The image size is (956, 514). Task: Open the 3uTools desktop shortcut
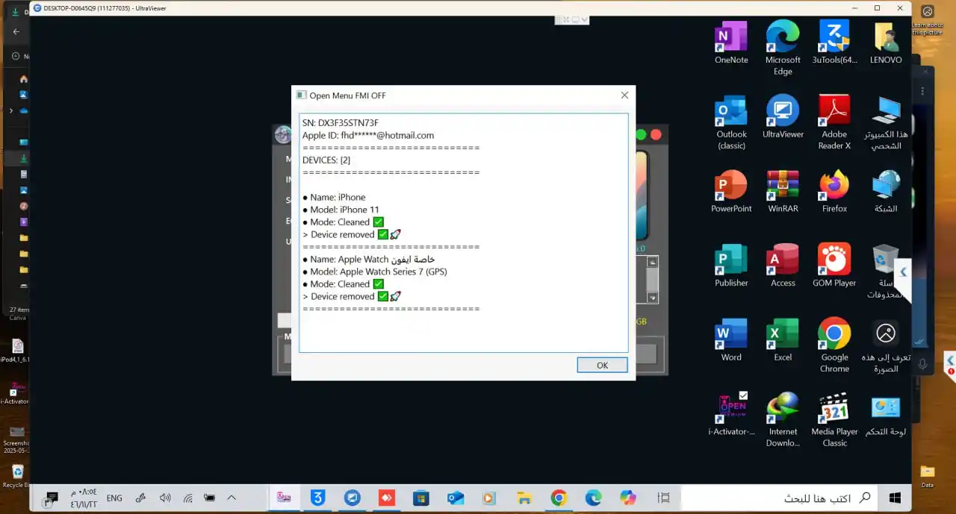834,43
